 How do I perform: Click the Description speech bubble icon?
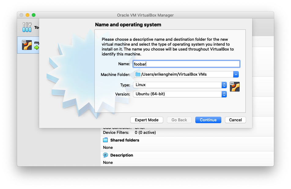[105, 155]
